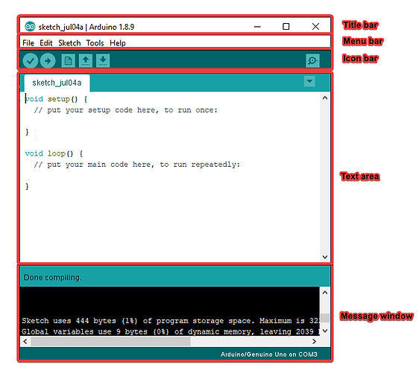419x379 pixels.
Task: Click editor scrollbar down arrow
Action: [325, 257]
